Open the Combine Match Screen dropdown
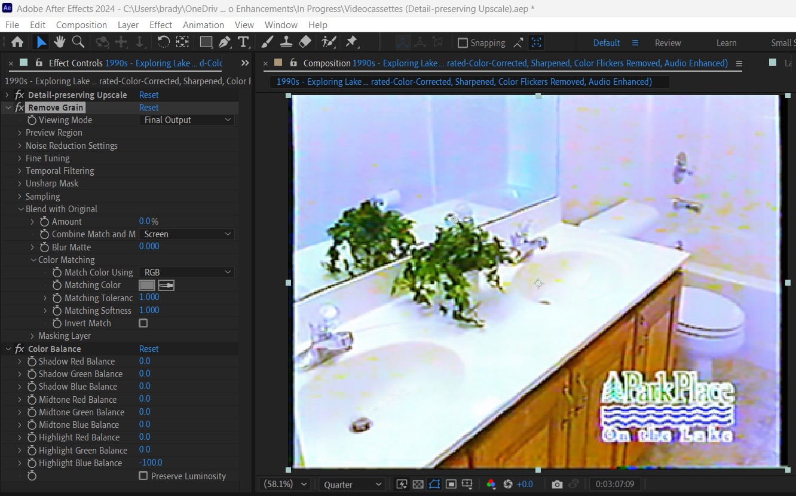796x496 pixels. 187,234
